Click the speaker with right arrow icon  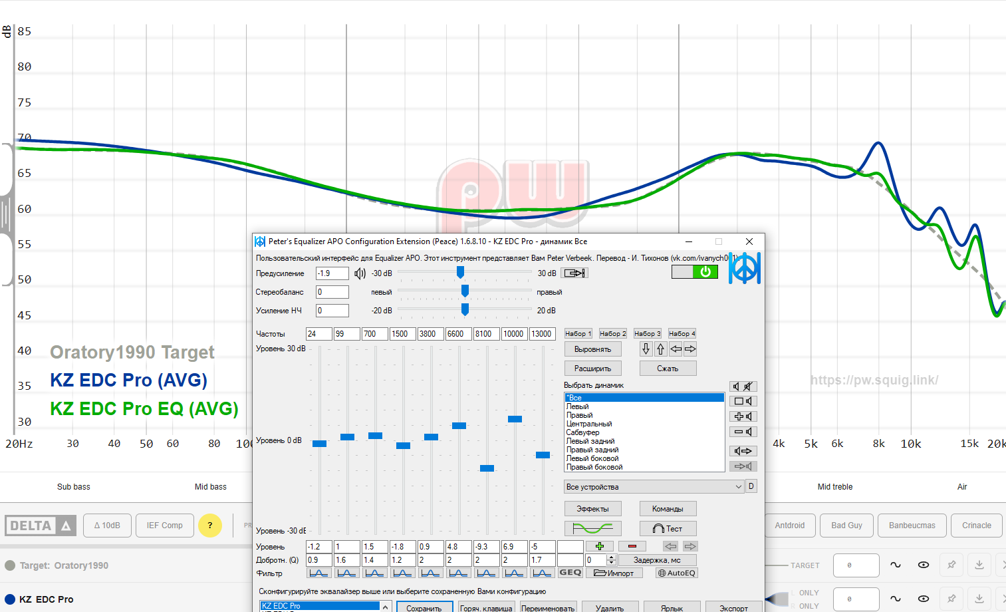click(x=743, y=451)
